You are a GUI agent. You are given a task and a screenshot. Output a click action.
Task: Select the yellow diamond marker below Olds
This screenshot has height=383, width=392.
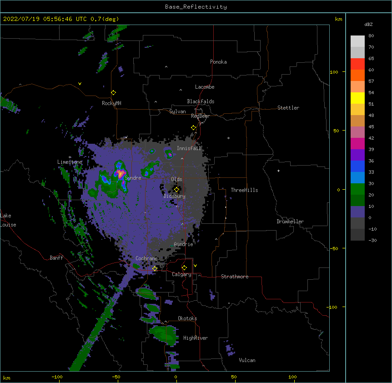[x=176, y=190]
